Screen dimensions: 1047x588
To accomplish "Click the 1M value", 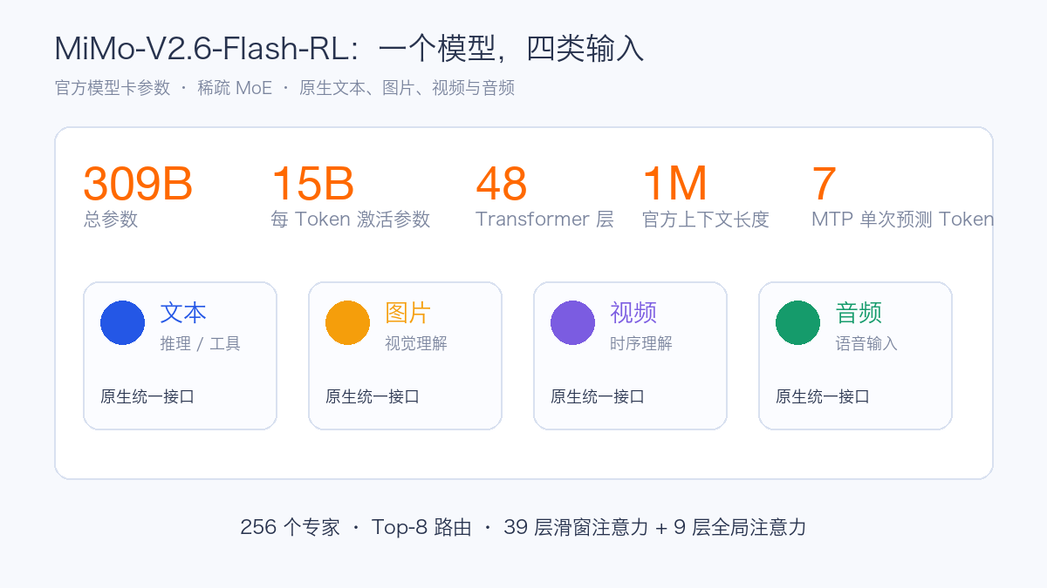I will 674,184.
